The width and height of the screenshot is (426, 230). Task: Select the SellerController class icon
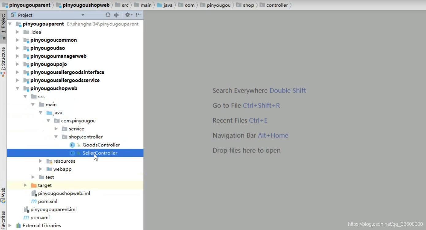(x=72, y=153)
